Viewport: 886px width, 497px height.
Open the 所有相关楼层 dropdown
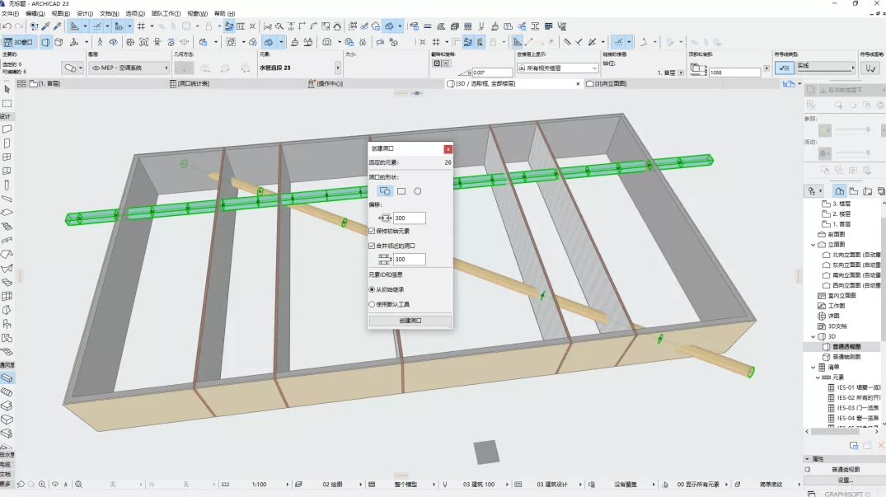(x=557, y=68)
